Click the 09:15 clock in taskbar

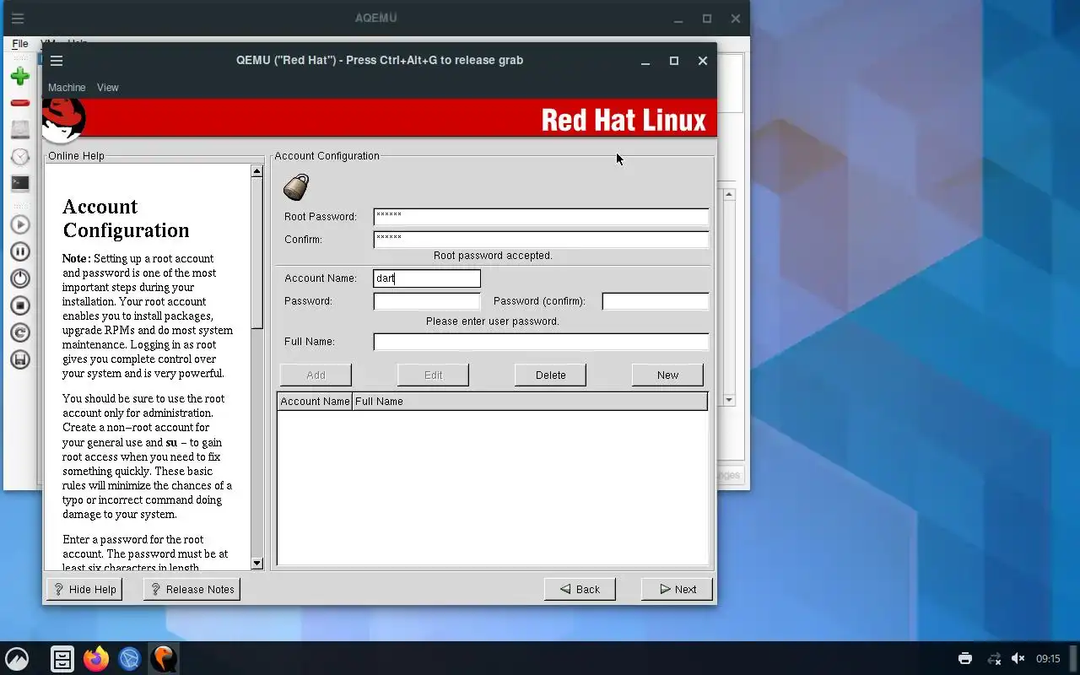tap(1048, 659)
